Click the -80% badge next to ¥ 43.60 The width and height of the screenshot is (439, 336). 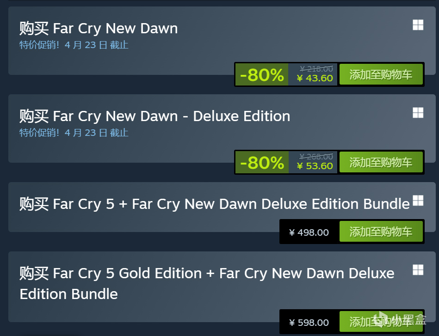262,74
